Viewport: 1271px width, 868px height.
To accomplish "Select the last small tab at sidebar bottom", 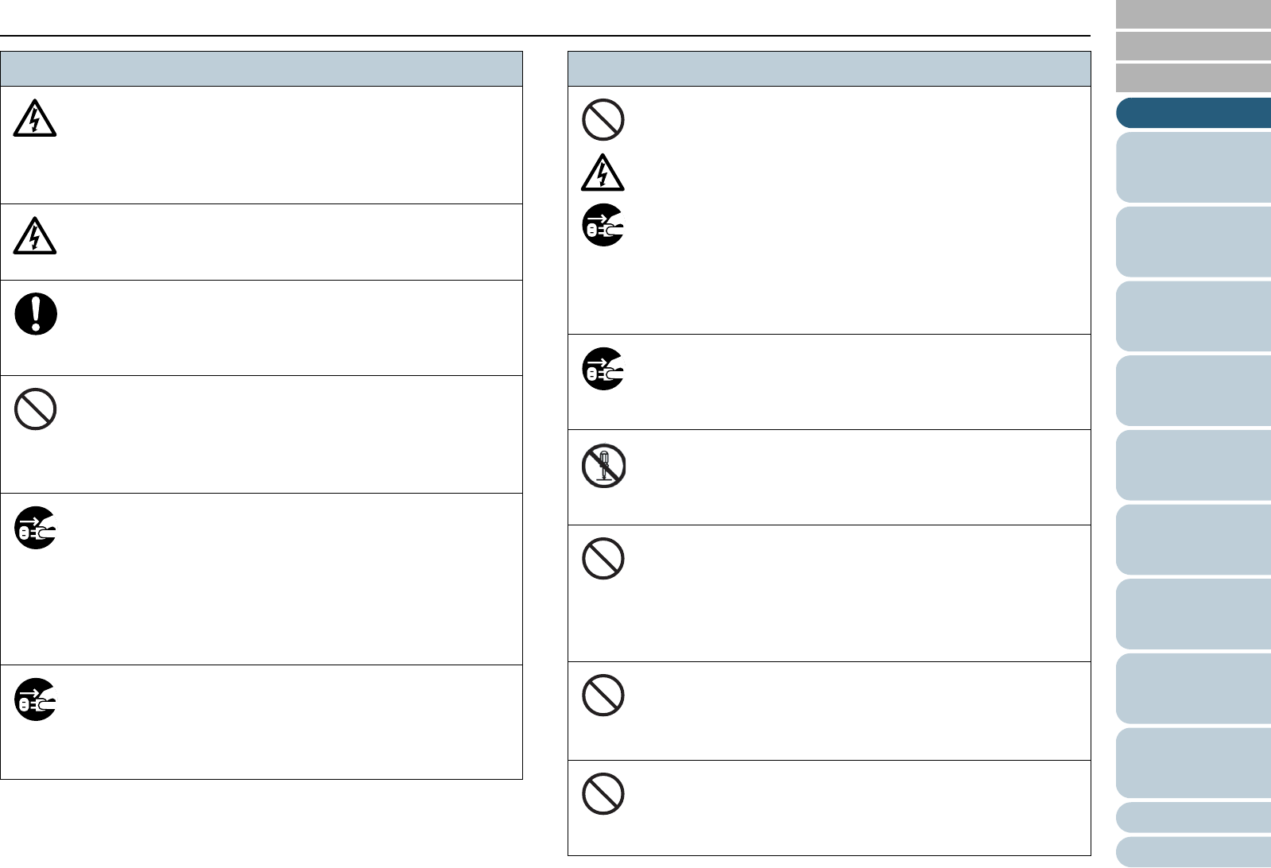I will coord(1193,851).
